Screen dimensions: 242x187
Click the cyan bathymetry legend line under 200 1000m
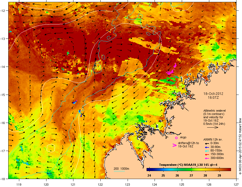119,171
